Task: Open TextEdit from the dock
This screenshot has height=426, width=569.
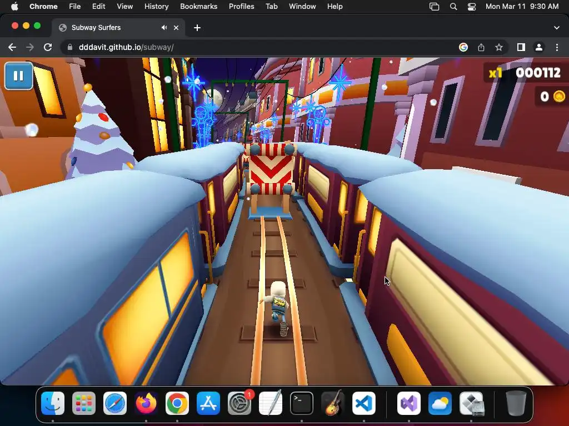Action: pyautogui.click(x=271, y=403)
